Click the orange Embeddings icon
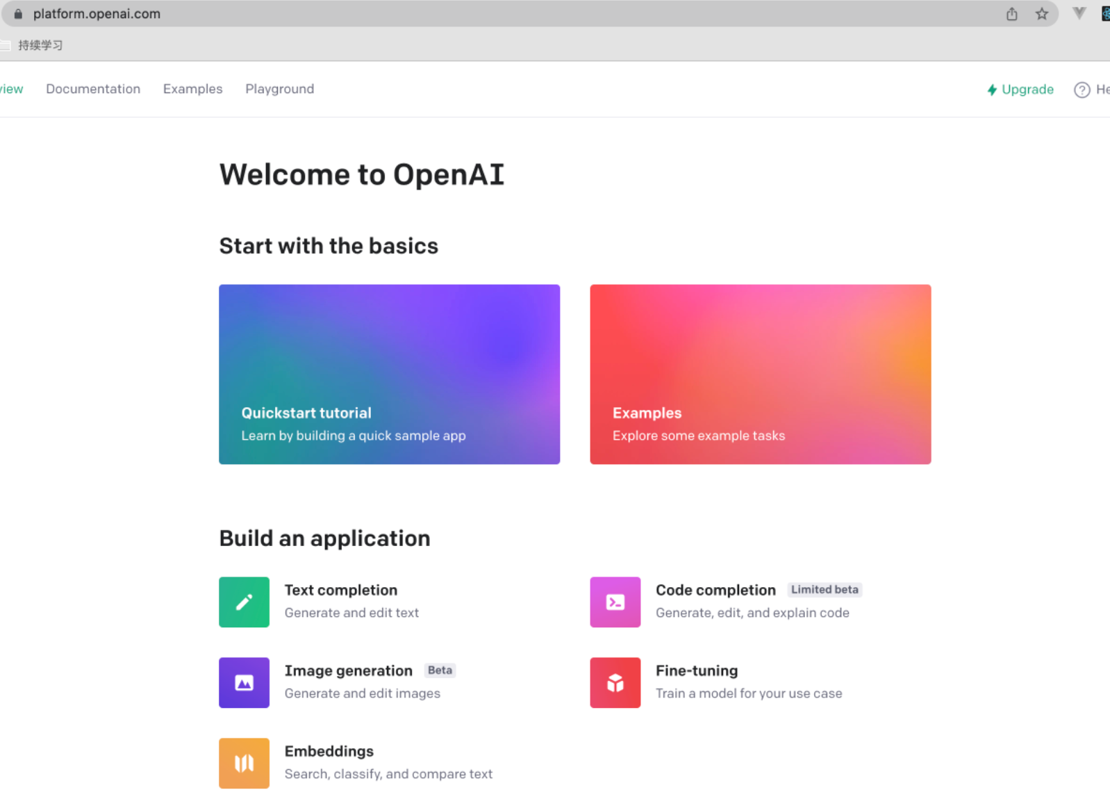The height and width of the screenshot is (792, 1110). pyautogui.click(x=244, y=764)
